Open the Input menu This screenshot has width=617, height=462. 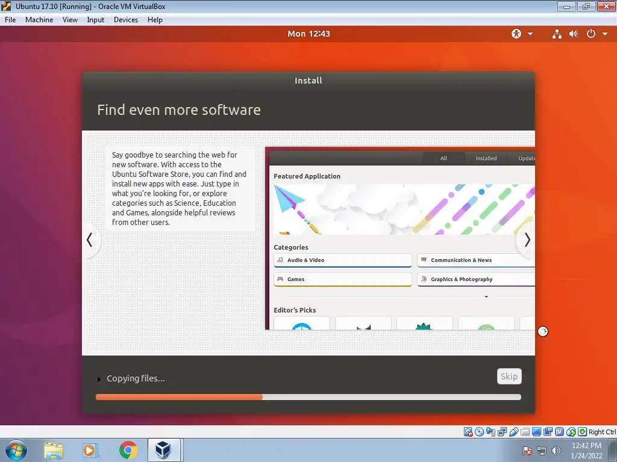[x=96, y=20]
